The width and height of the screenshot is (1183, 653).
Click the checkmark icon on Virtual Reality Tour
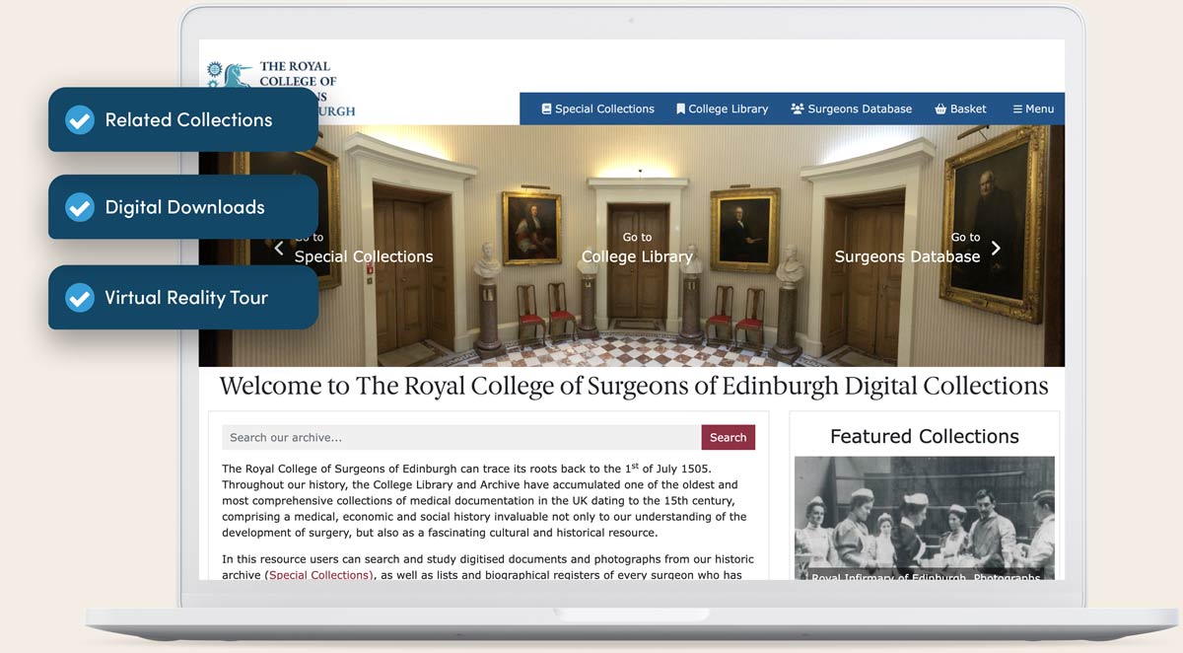click(79, 297)
